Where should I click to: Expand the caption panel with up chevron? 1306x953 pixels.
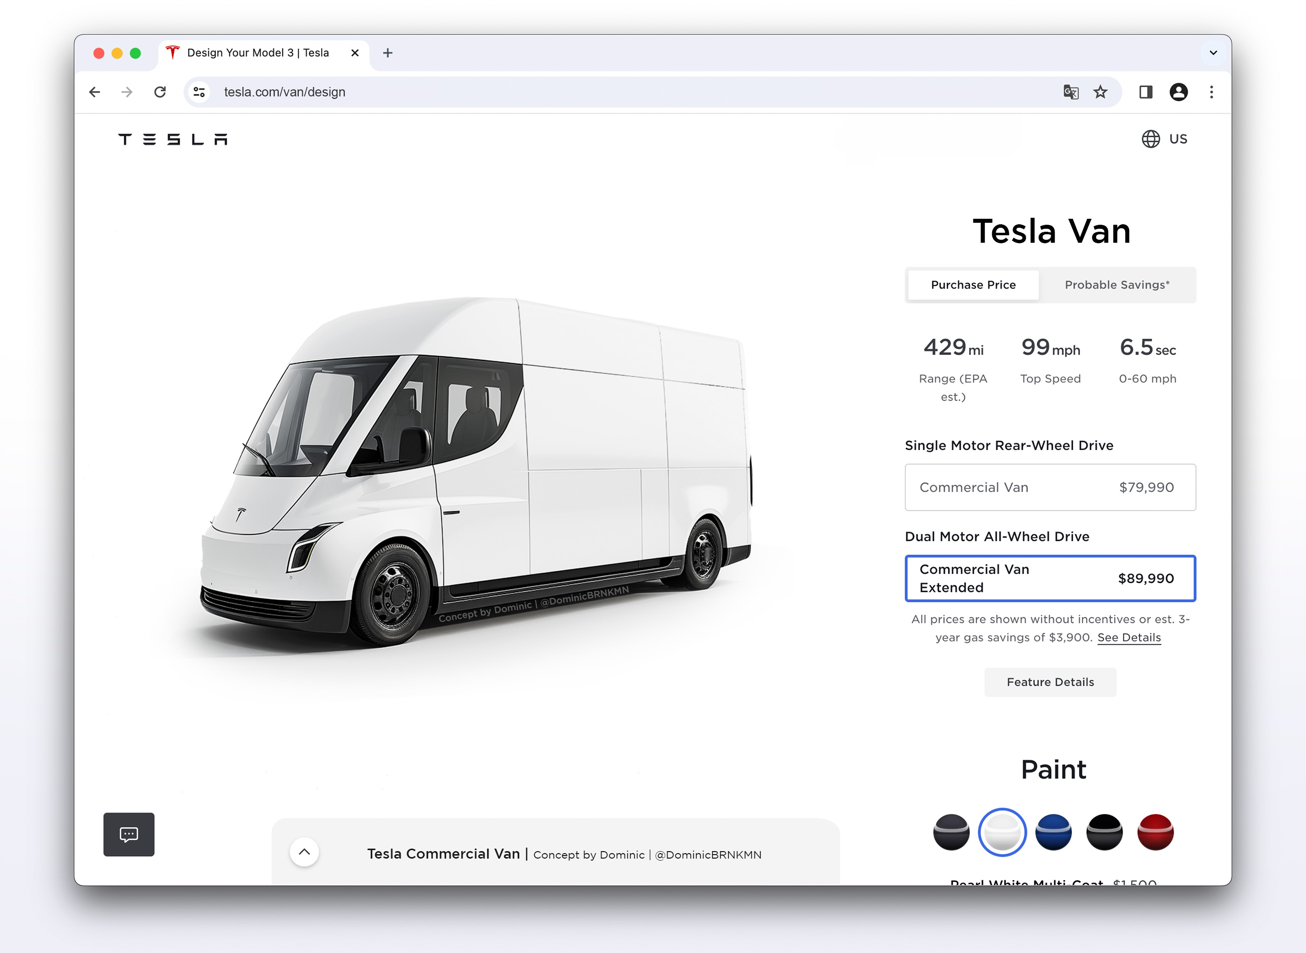[x=304, y=852]
